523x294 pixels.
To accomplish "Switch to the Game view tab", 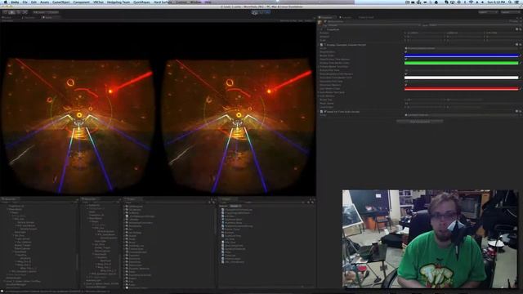I will (x=49, y=17).
